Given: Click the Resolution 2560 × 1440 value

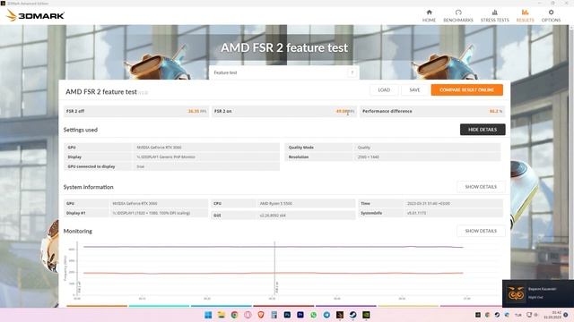Looking at the screenshot, I should (369, 157).
